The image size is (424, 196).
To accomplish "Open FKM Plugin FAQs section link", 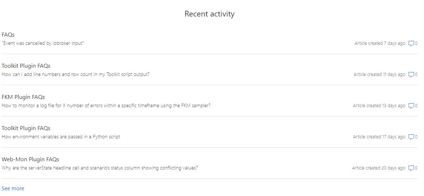I will (23, 97).
